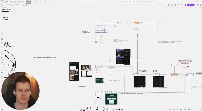Select the Integration screenshot thumbnail

coord(139,81)
